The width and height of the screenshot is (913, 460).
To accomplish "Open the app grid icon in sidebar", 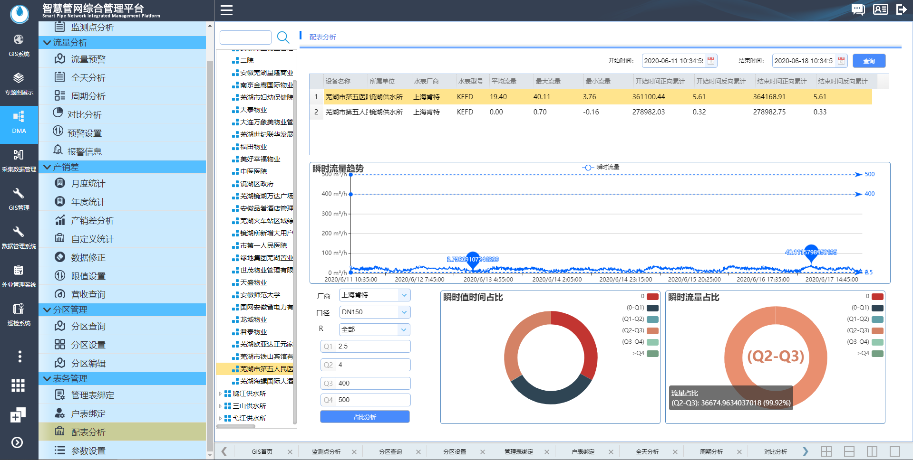I will coord(18,385).
